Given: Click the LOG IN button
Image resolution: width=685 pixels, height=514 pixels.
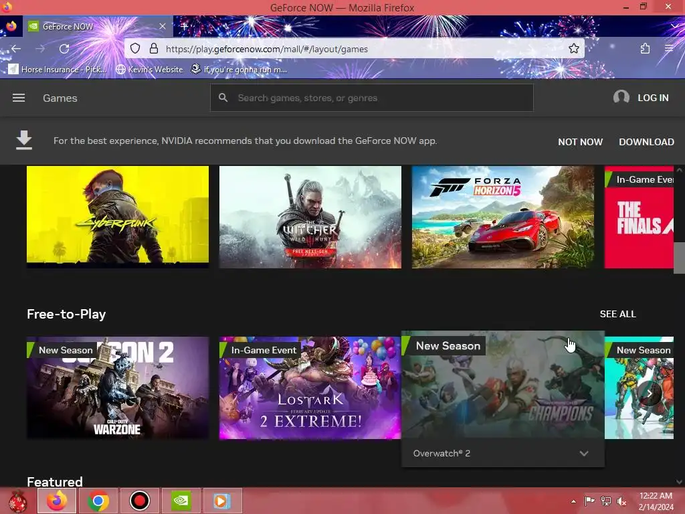Looking at the screenshot, I should pos(653,98).
